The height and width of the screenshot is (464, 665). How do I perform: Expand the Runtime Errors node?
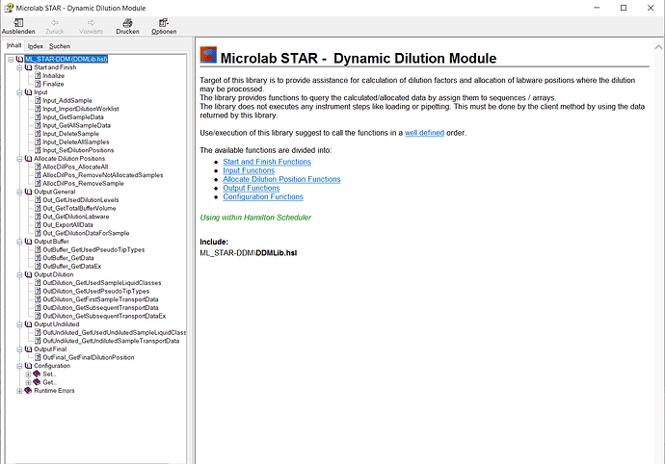[19, 391]
